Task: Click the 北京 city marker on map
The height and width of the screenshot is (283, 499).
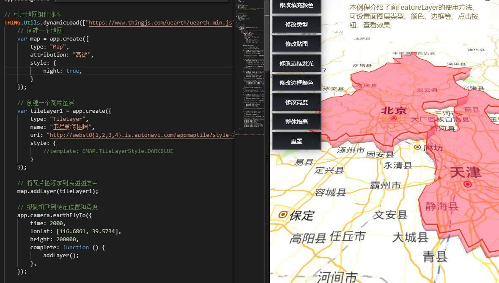Action: click(x=394, y=118)
